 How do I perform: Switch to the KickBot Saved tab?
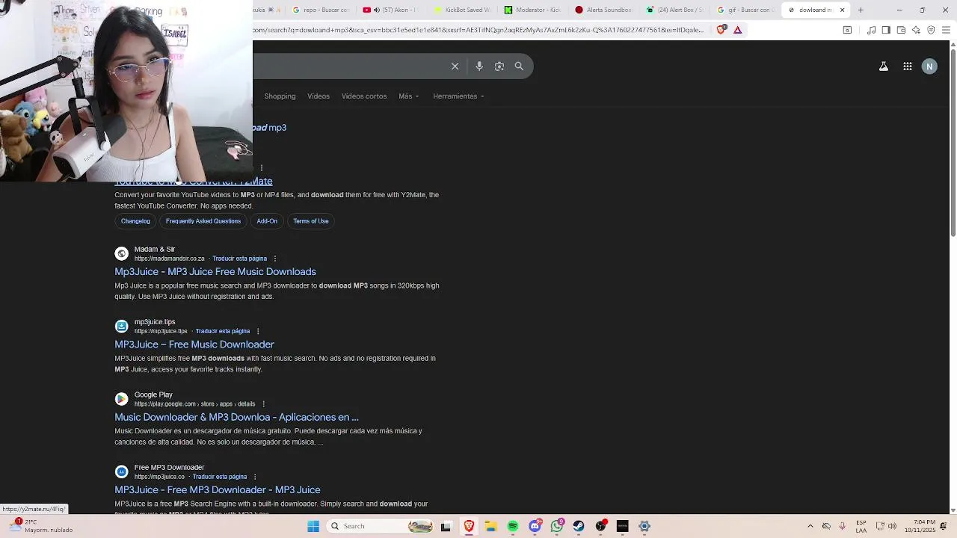click(462, 10)
